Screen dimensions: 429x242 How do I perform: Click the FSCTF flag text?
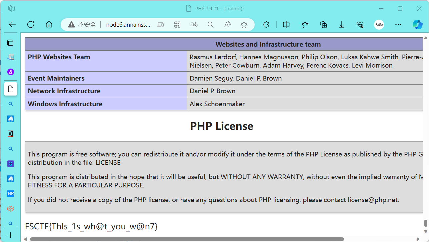pyautogui.click(x=91, y=226)
